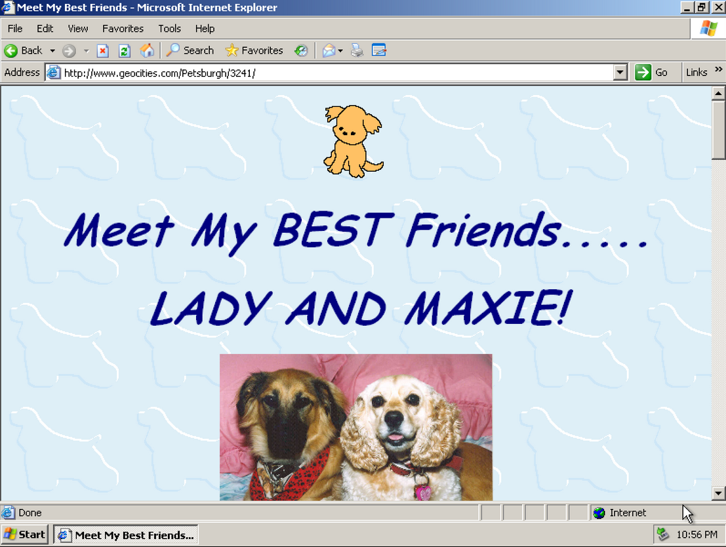This screenshot has width=726, height=547.
Task: Click the Print toolbar icon
Action: 357,51
